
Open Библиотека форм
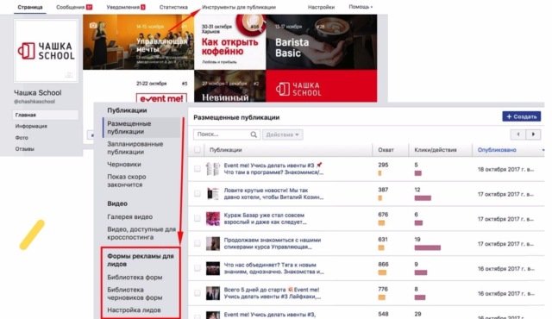pos(135,278)
